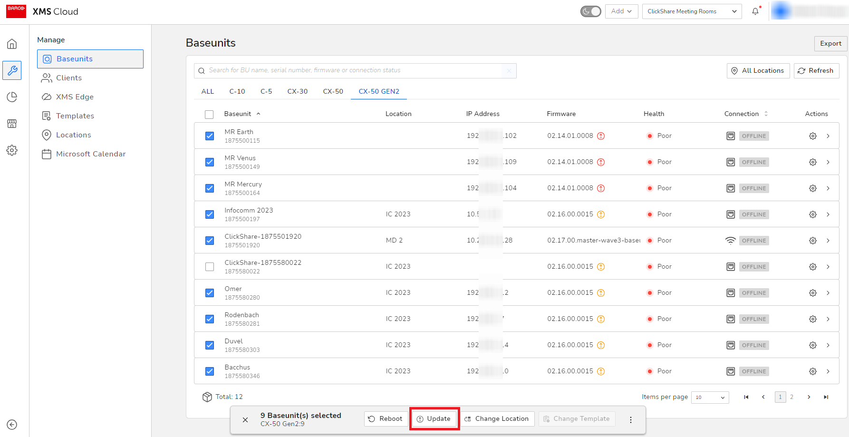Expand the ClickShare Meeting Rooms dropdown
The height and width of the screenshot is (437, 849).
coord(691,11)
